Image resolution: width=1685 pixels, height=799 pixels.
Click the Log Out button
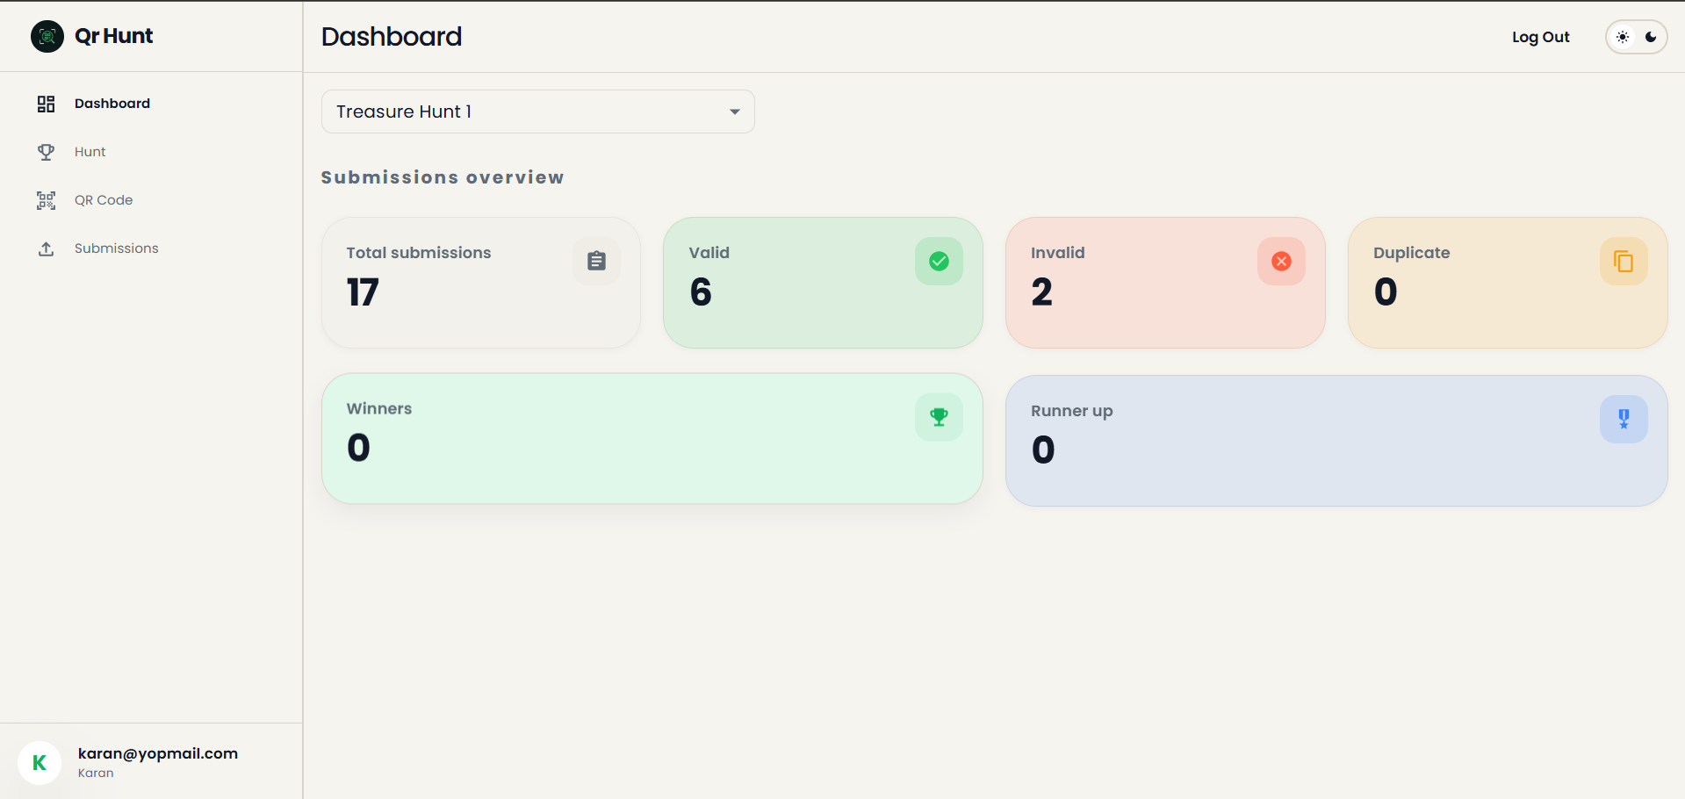pyautogui.click(x=1540, y=37)
